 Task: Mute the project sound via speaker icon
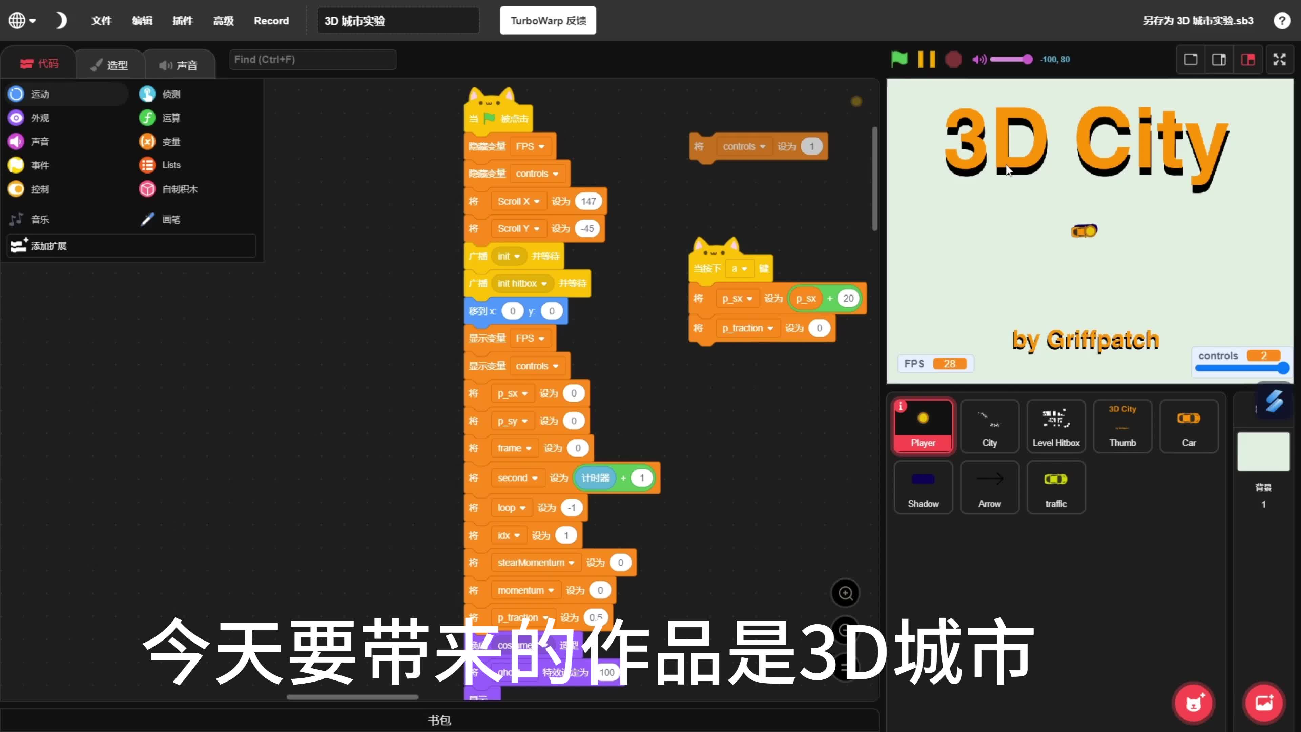[979, 59]
